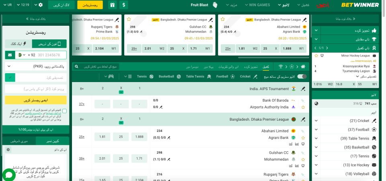Screen dimensions: 386x181
Task: Open the more sports list dropdown
Action: click(x=128, y=76)
